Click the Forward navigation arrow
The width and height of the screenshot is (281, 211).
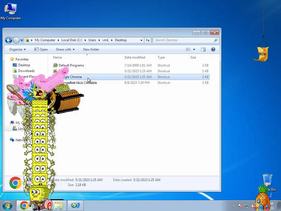point(16,40)
